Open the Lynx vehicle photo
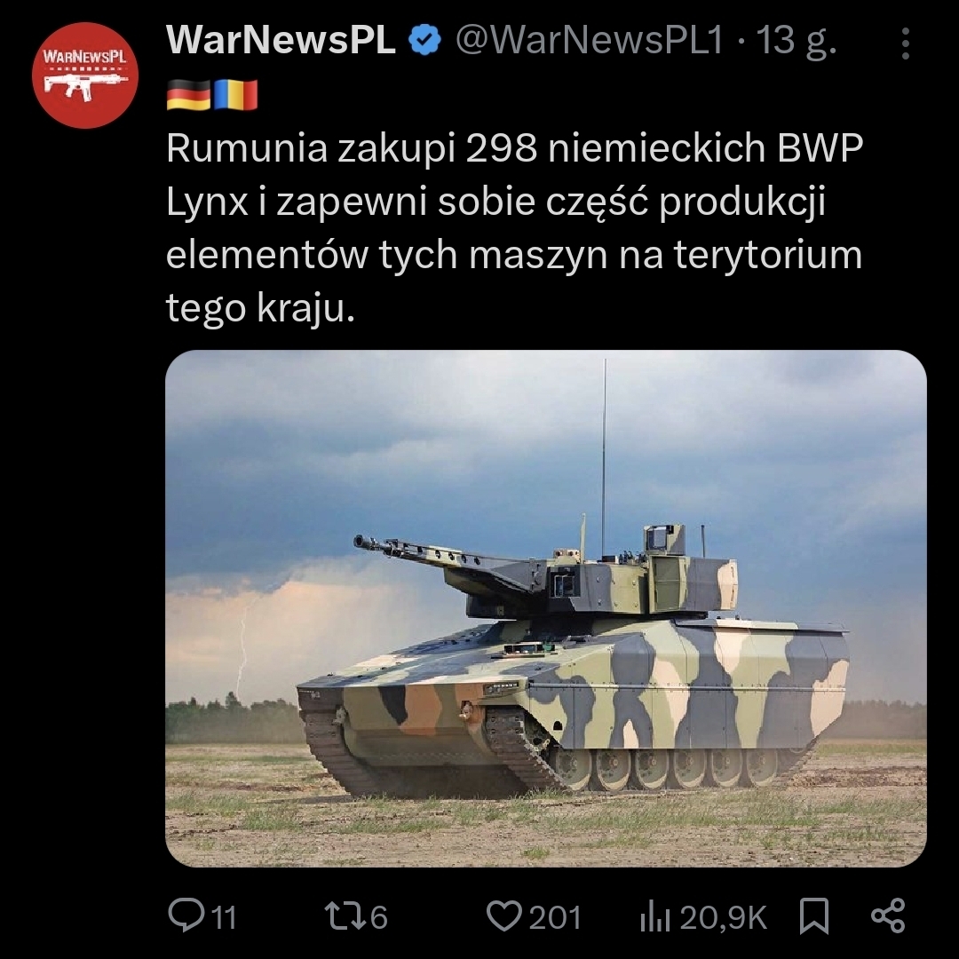Image resolution: width=959 pixels, height=959 pixels. point(545,608)
